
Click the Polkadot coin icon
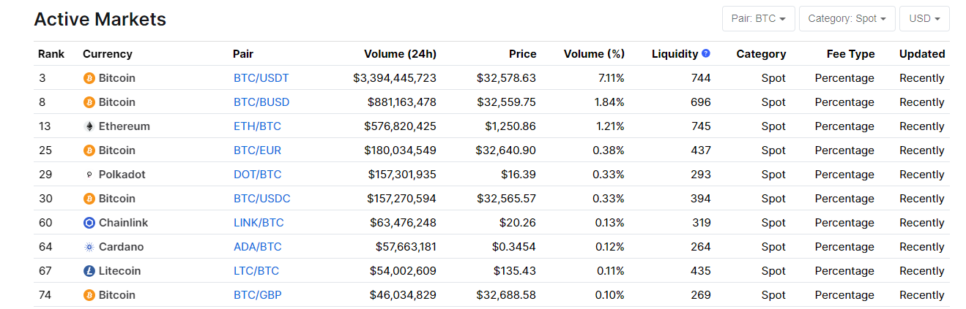click(89, 175)
